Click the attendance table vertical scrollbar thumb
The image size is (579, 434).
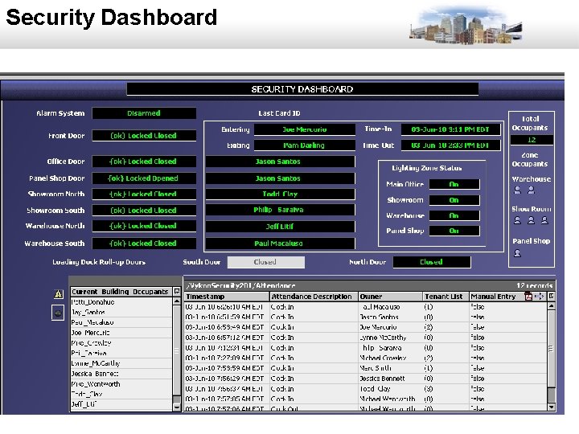click(551, 349)
